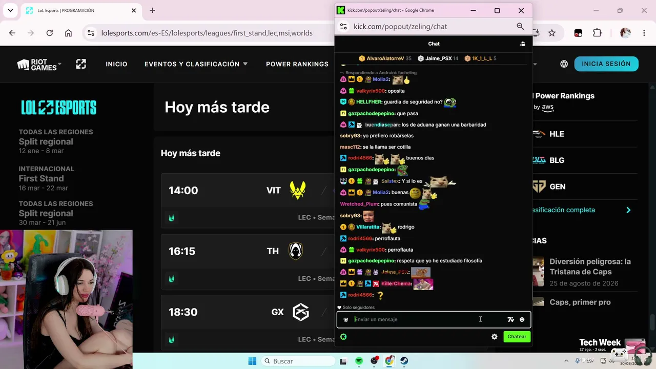Open zoom control in Kick popout address bar

pyautogui.click(x=520, y=27)
